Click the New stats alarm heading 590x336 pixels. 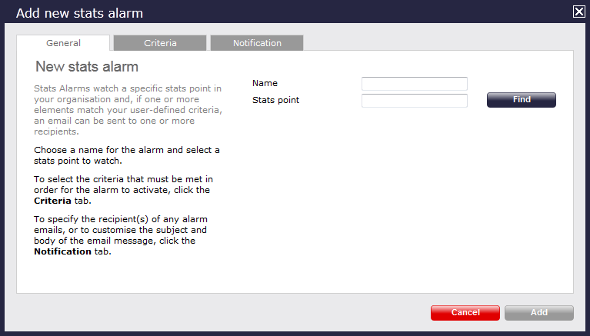click(87, 67)
